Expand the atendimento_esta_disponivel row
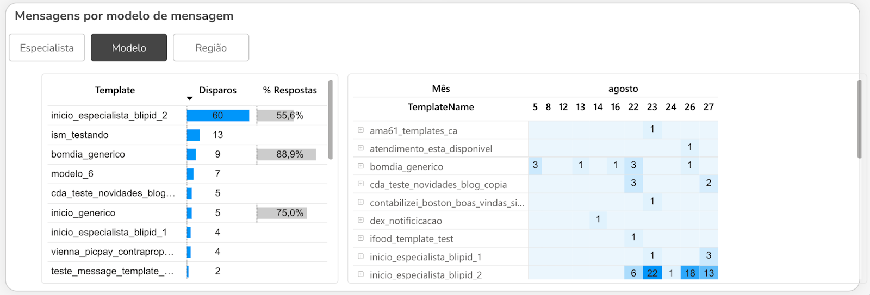The width and height of the screenshot is (870, 295). click(x=361, y=148)
